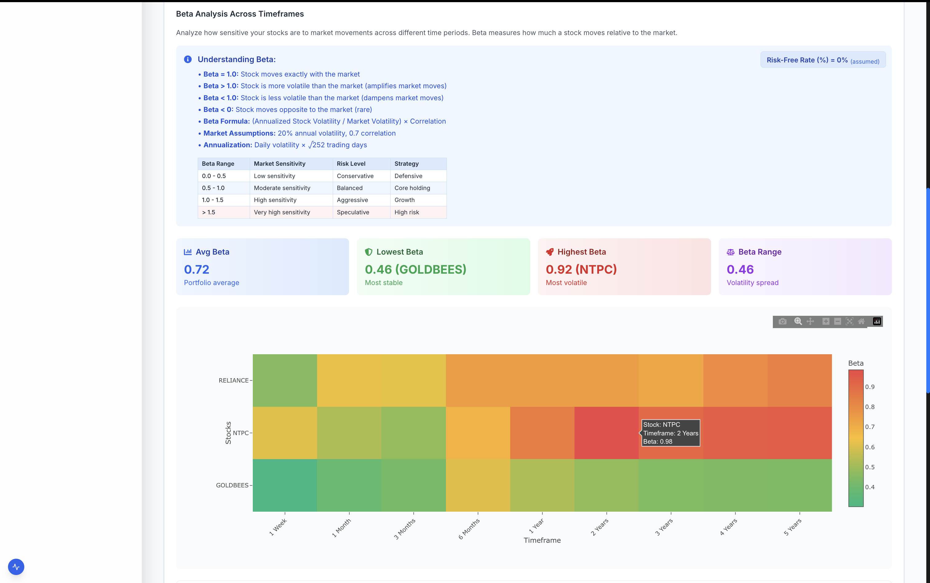Click the Lowest Beta GOLDBEES card
Screen dimensions: 930x583
[443, 267]
